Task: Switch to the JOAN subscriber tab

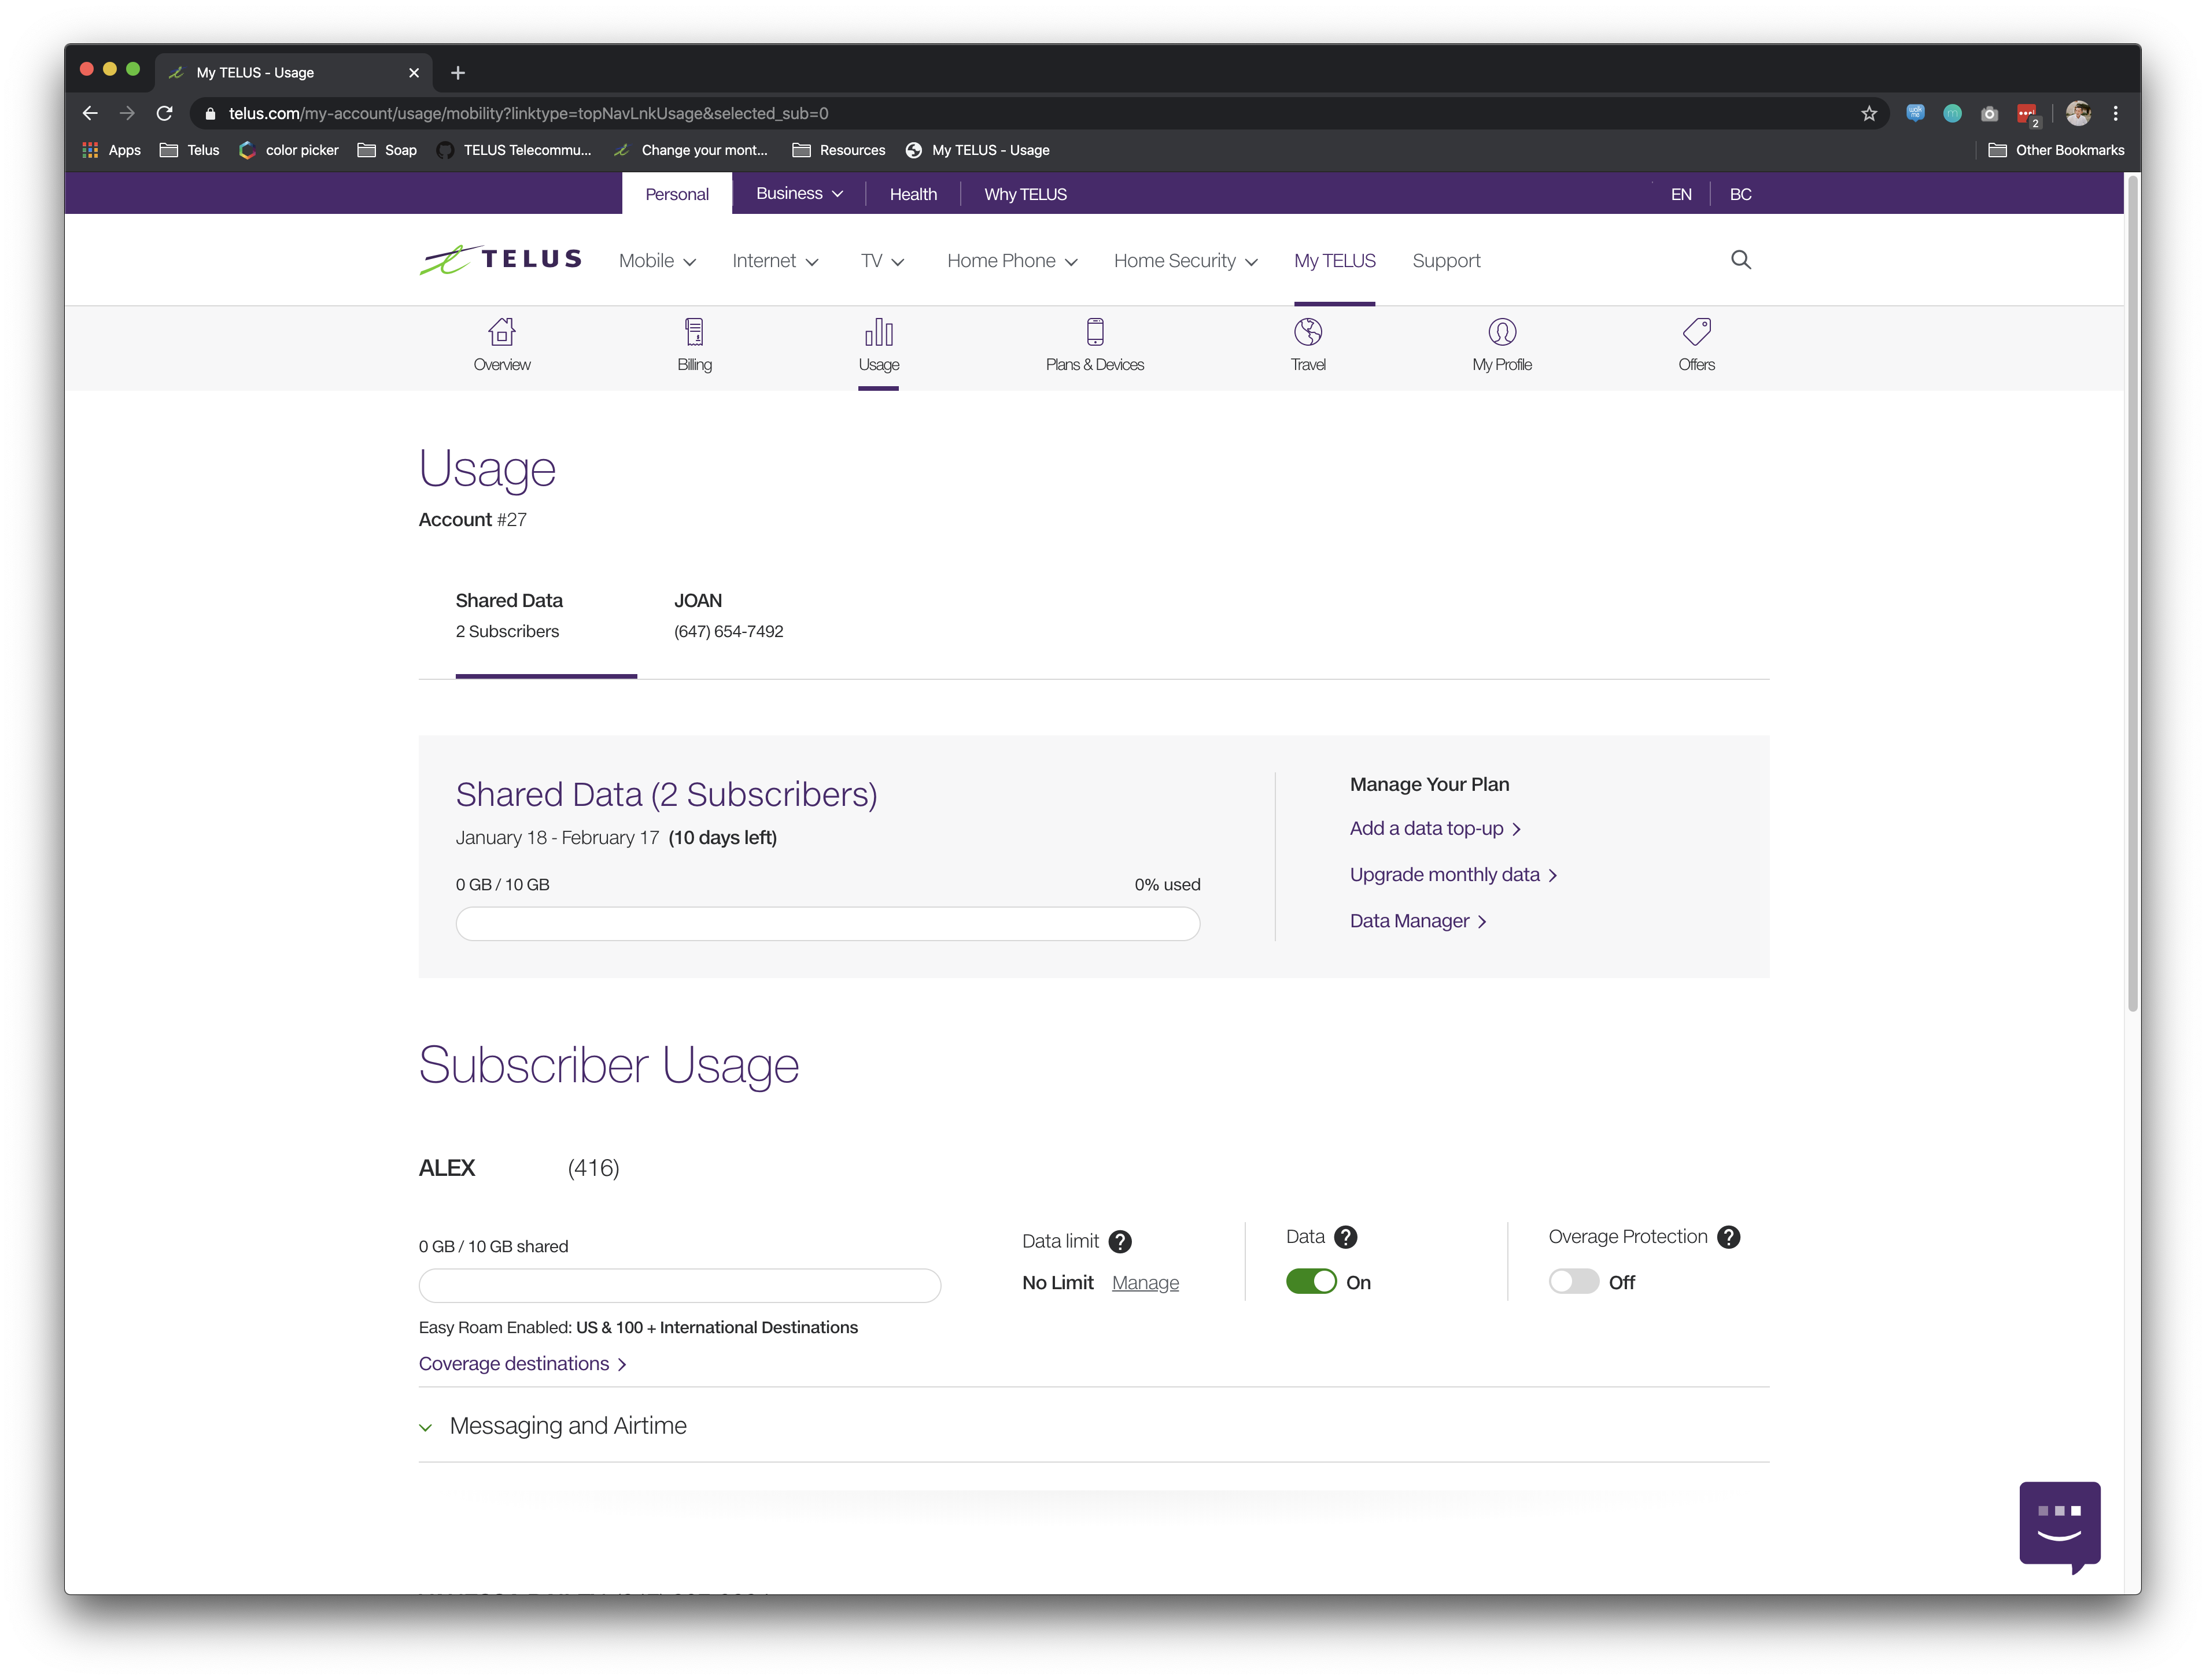Action: pyautogui.click(x=728, y=615)
